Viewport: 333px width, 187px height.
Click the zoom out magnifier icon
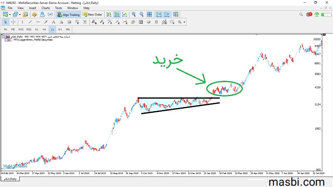[142, 15]
